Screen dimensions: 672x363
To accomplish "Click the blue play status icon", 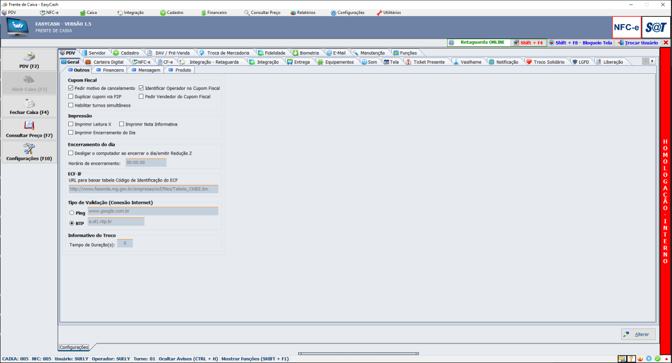I will 648,359.
